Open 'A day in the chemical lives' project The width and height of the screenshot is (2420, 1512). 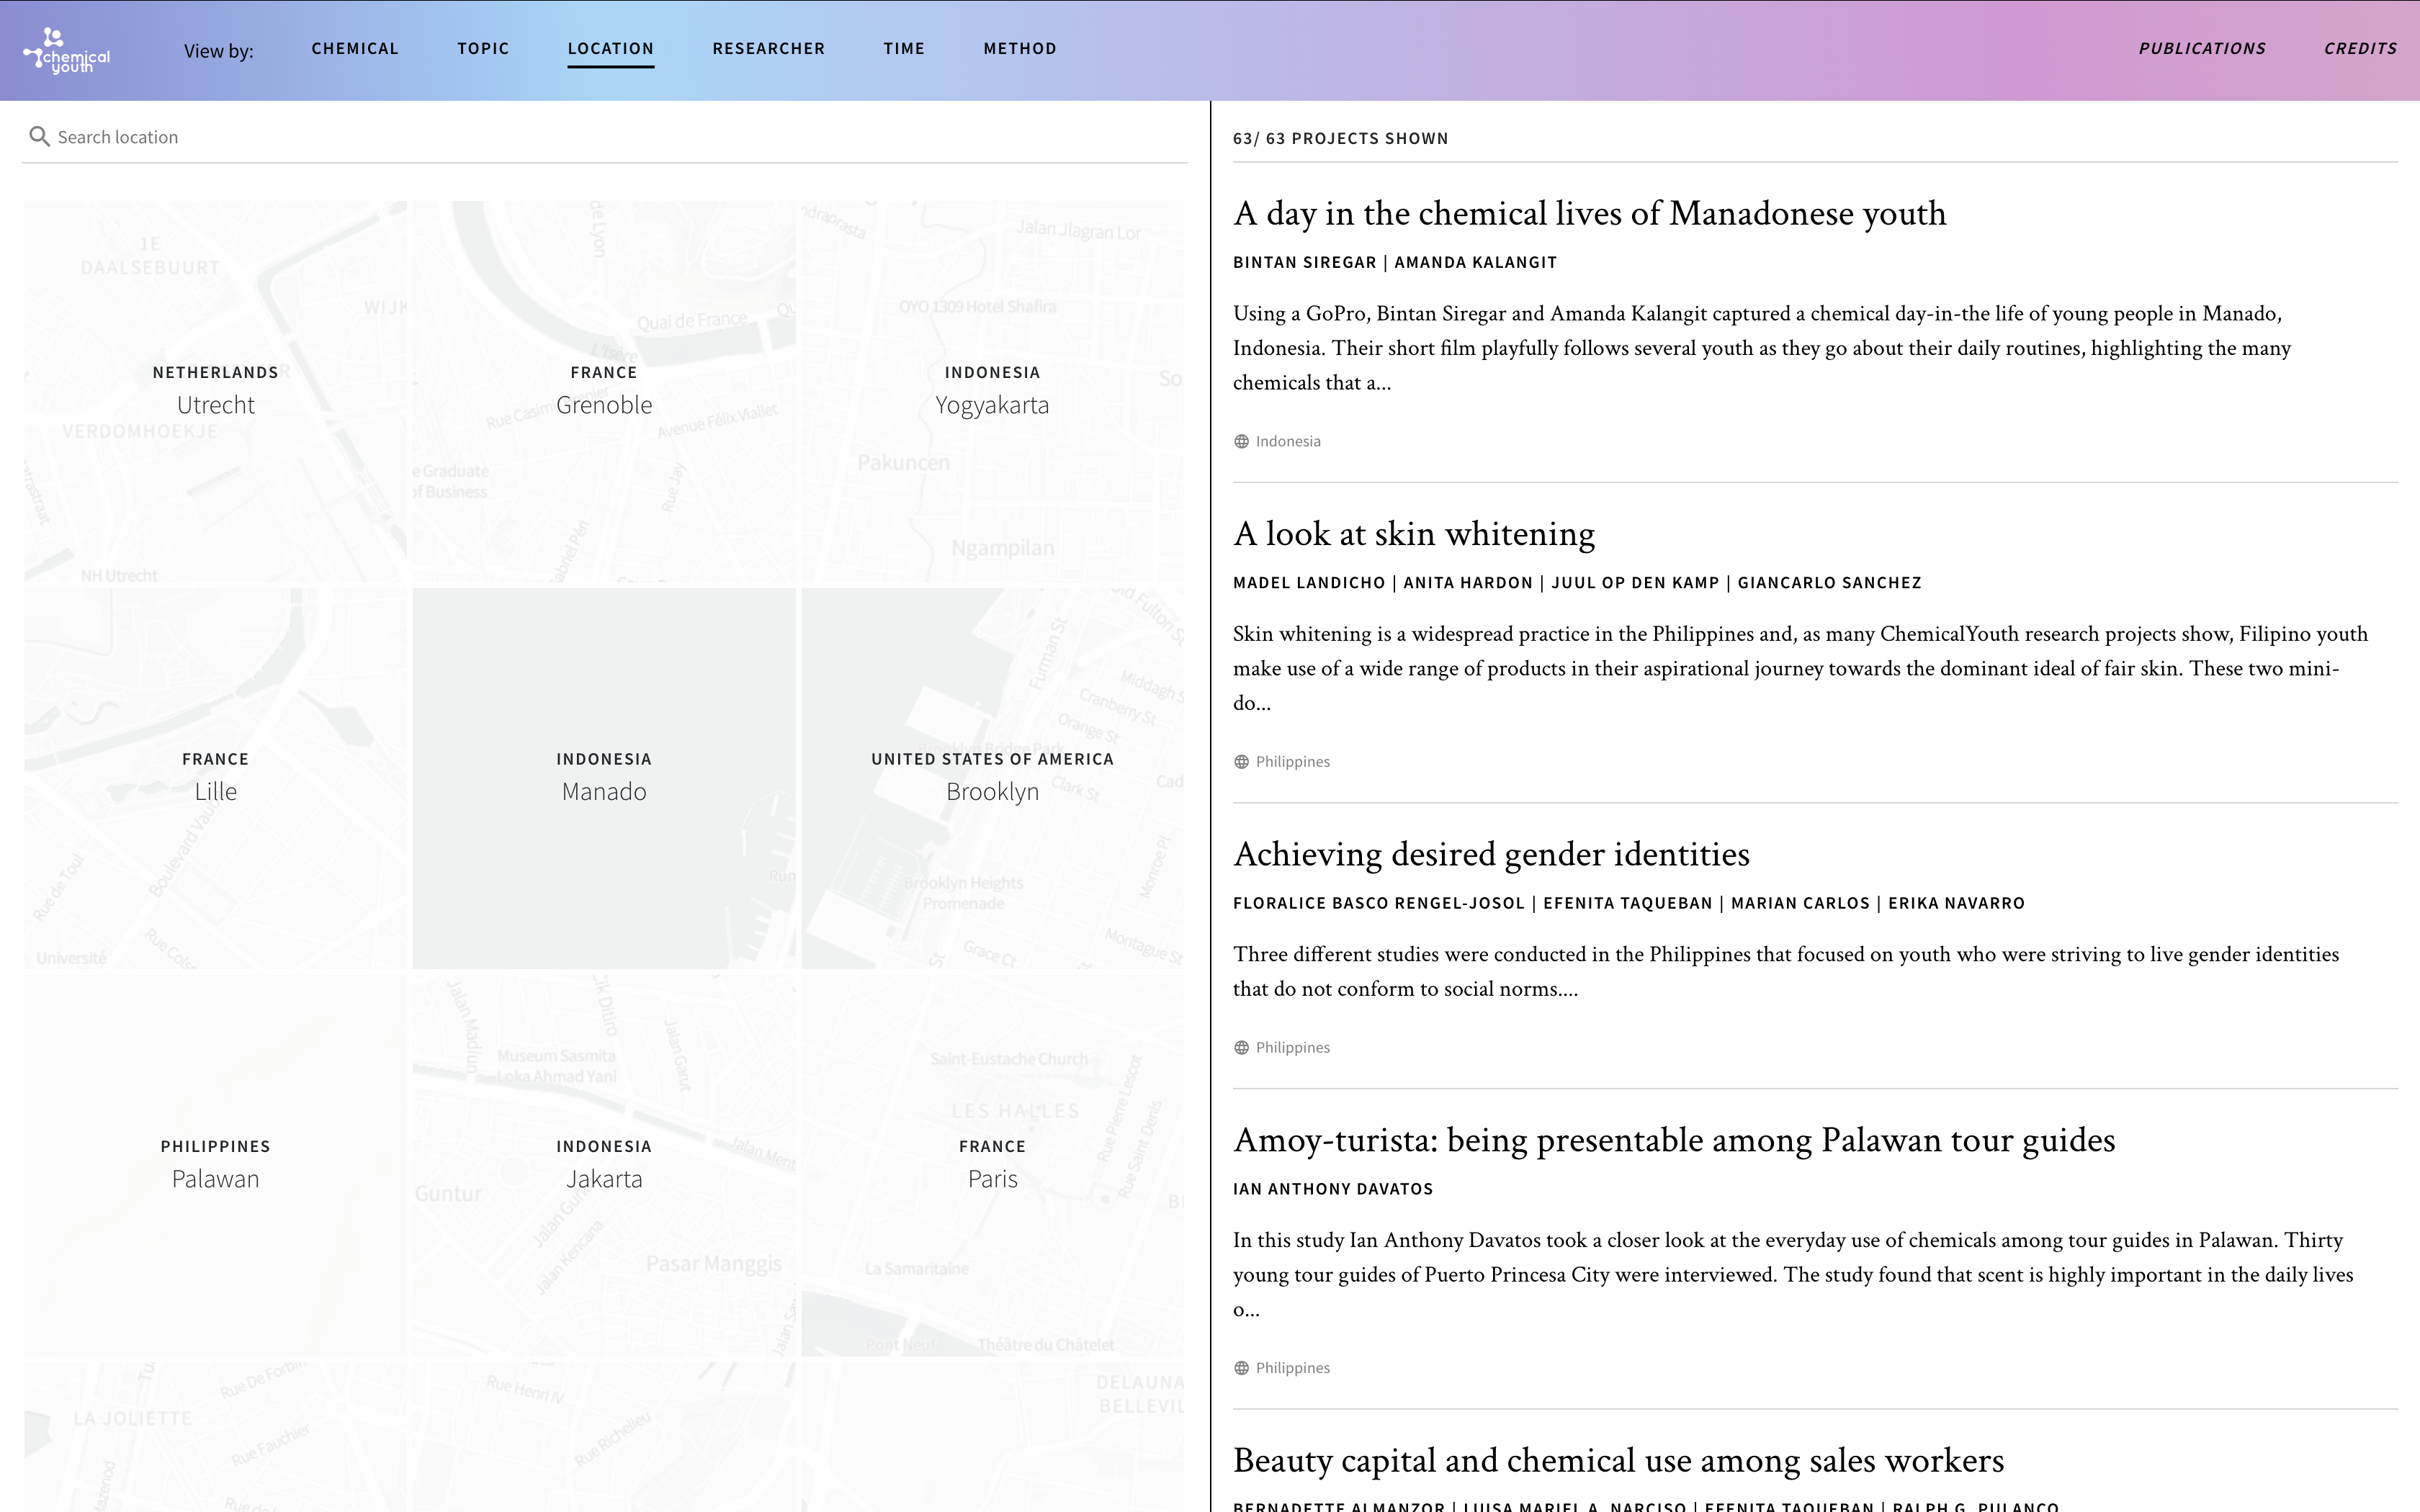coord(1589,213)
